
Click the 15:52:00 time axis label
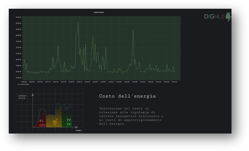click(71, 82)
